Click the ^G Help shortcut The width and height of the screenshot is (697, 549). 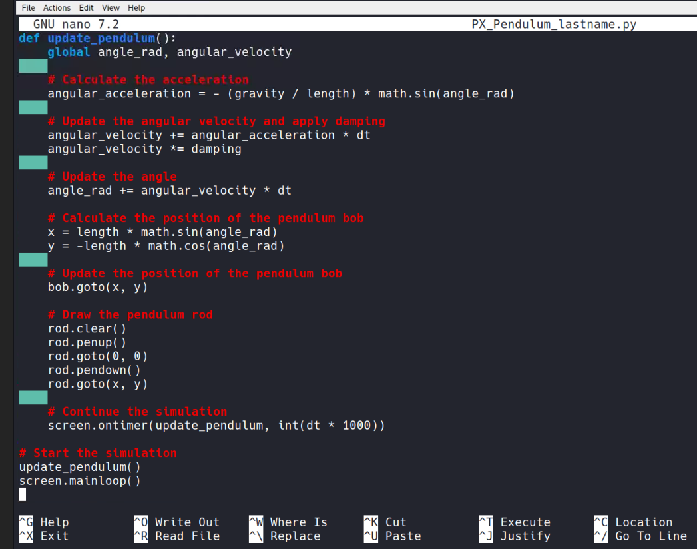(44, 522)
